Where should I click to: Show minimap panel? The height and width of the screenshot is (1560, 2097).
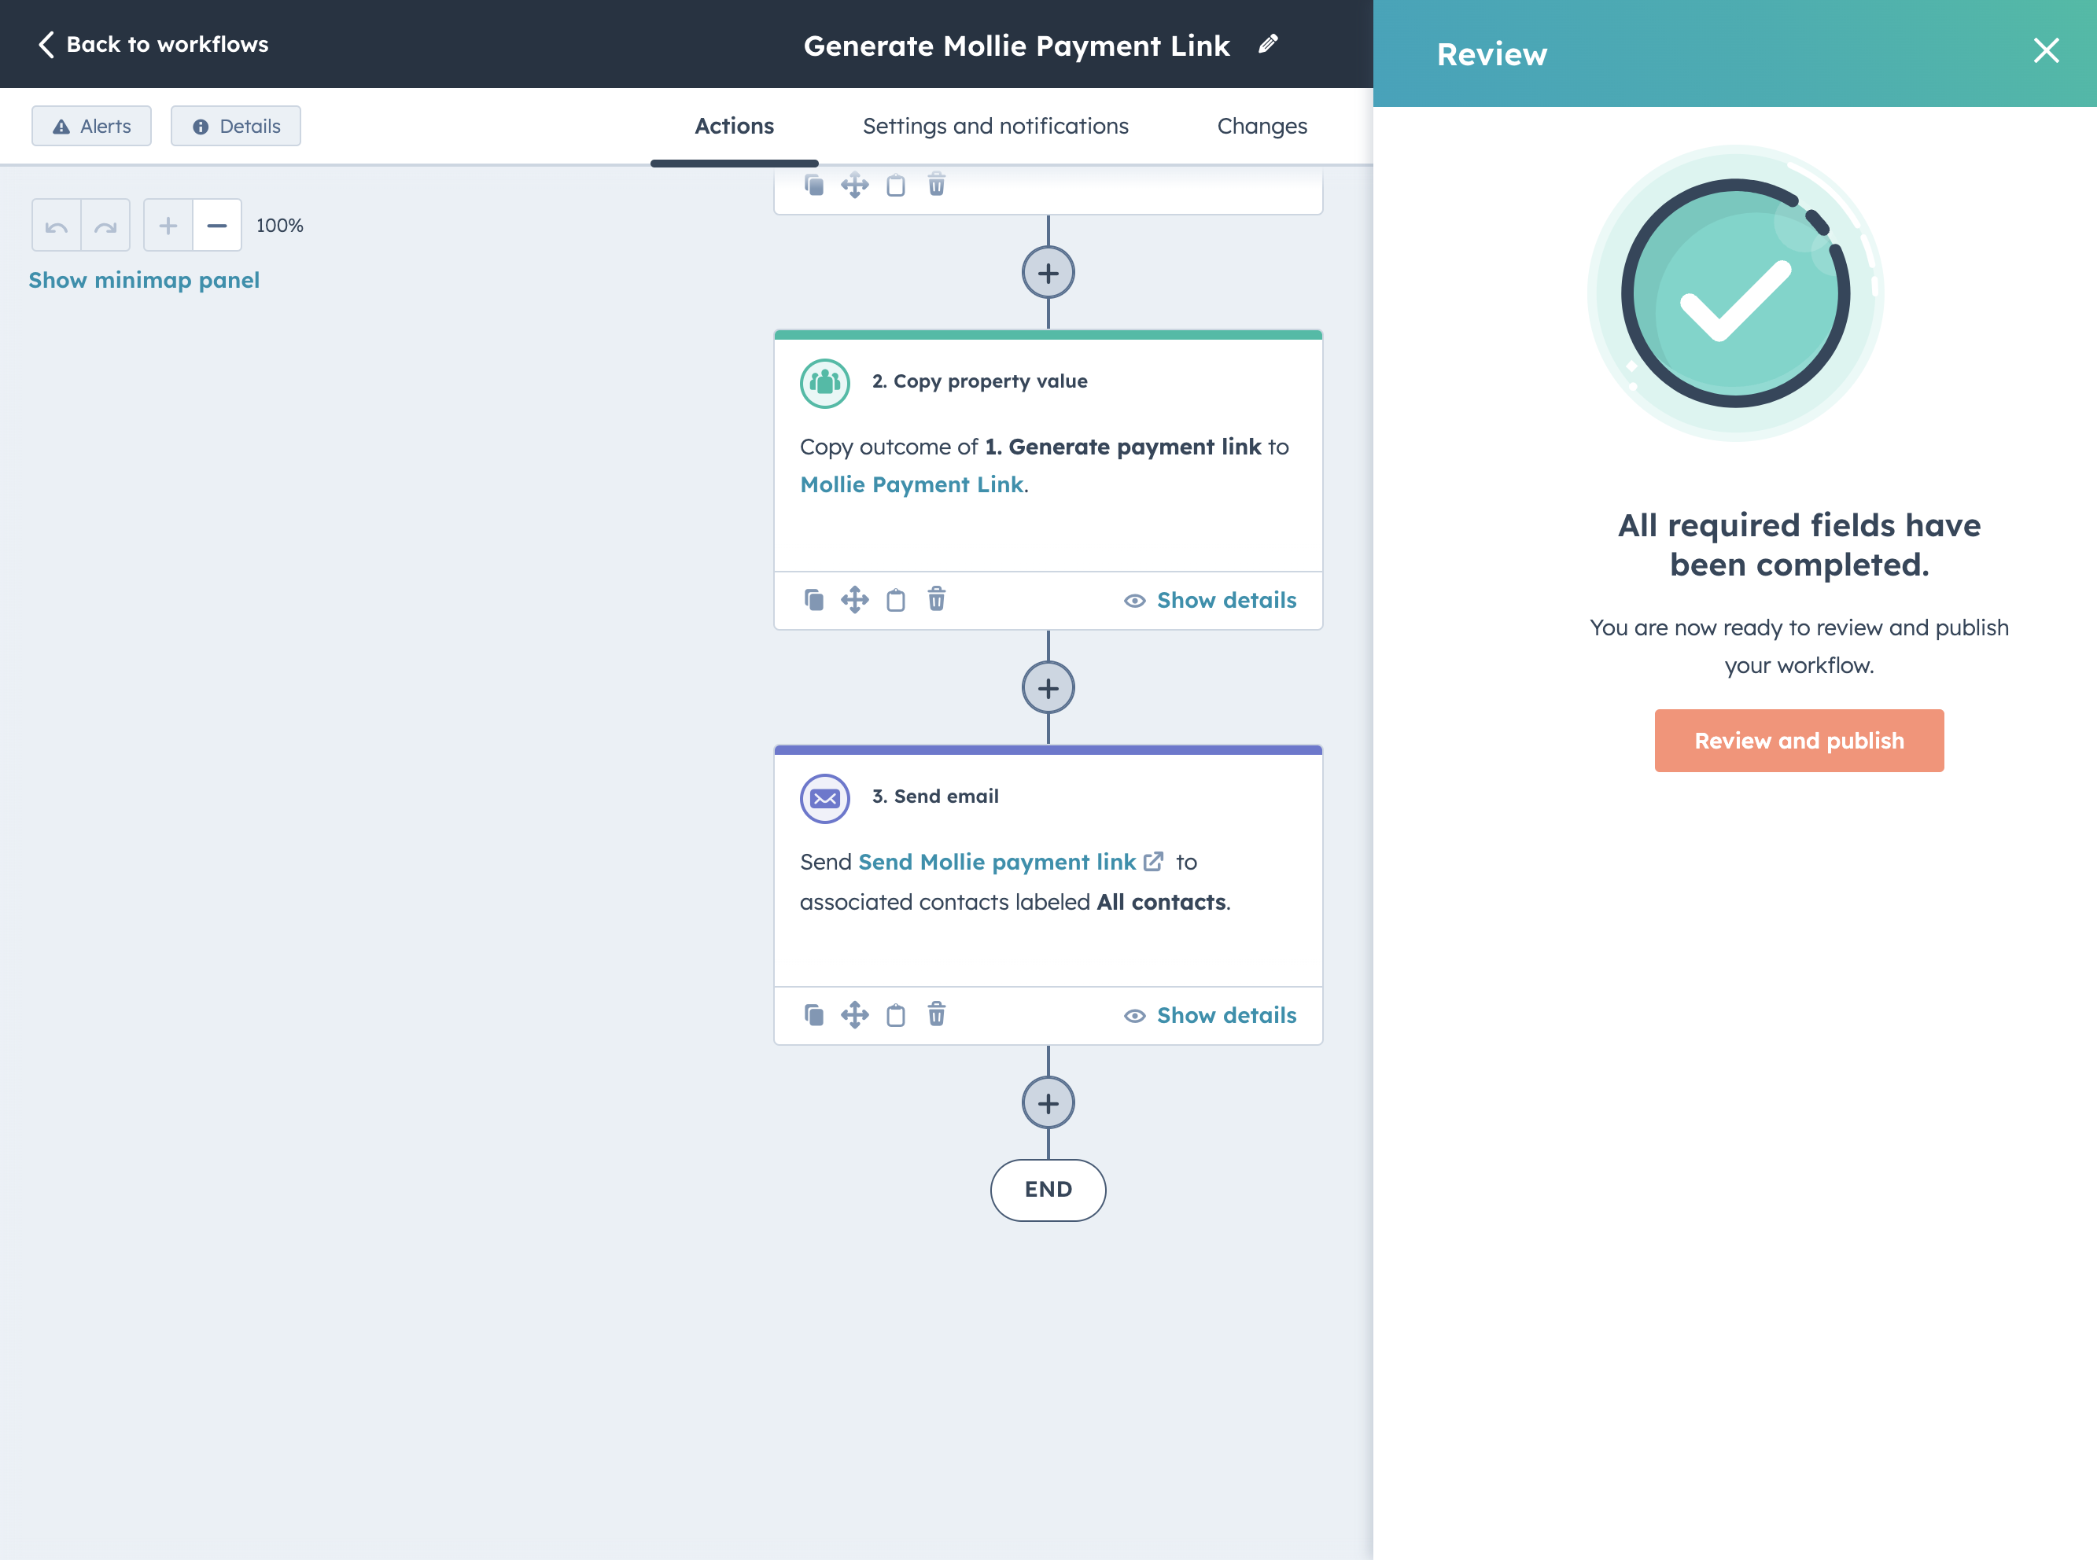coord(144,281)
